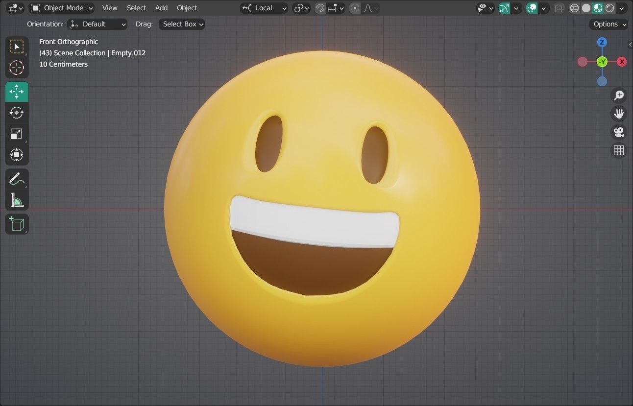This screenshot has height=406, width=633.
Task: Click the 'Front Orthographic' view label
Action: [x=69, y=42]
